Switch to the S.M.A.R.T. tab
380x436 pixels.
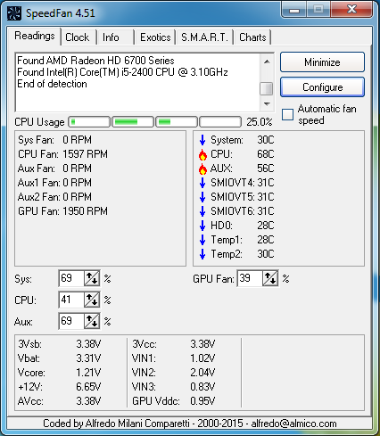tap(204, 37)
